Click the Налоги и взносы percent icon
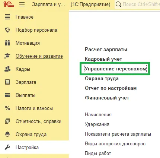 [7, 108]
